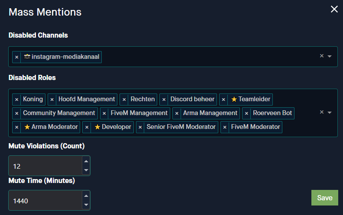
Task: Click the Mute Time input field
Action: point(44,201)
